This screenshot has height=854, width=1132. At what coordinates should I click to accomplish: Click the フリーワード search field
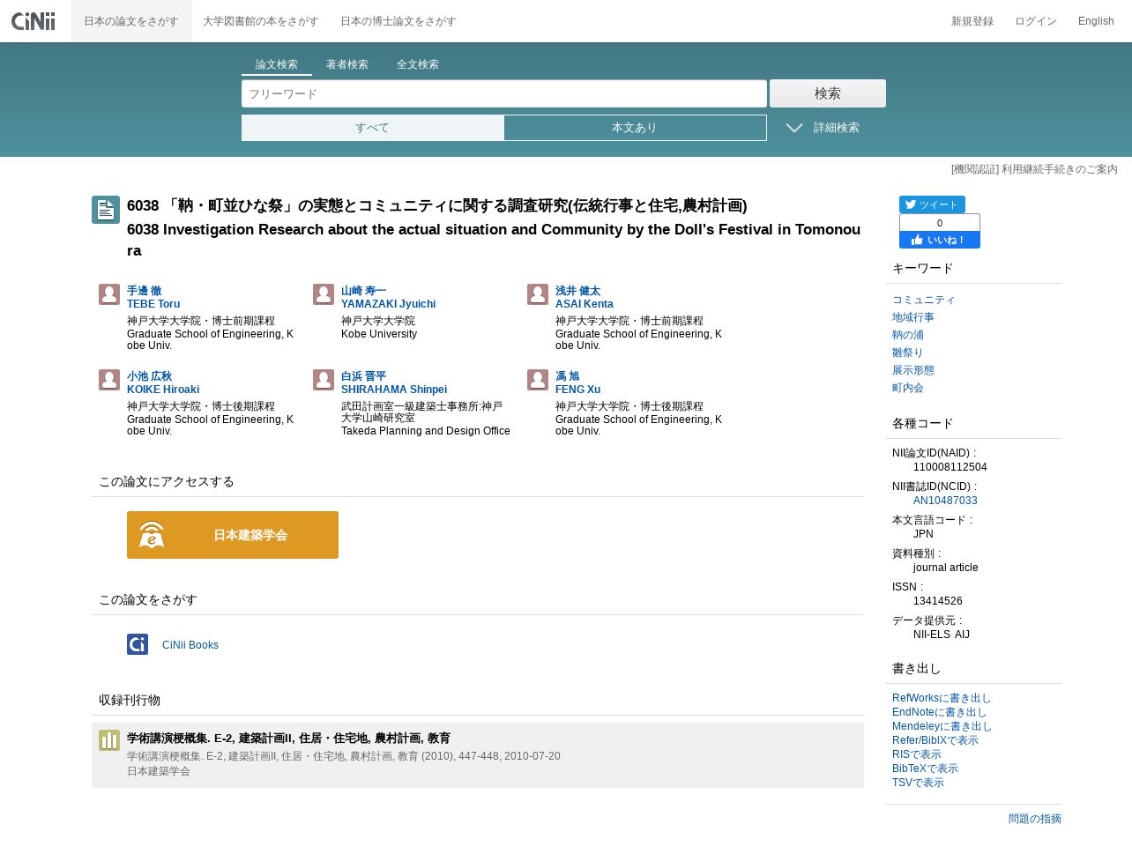click(x=504, y=93)
